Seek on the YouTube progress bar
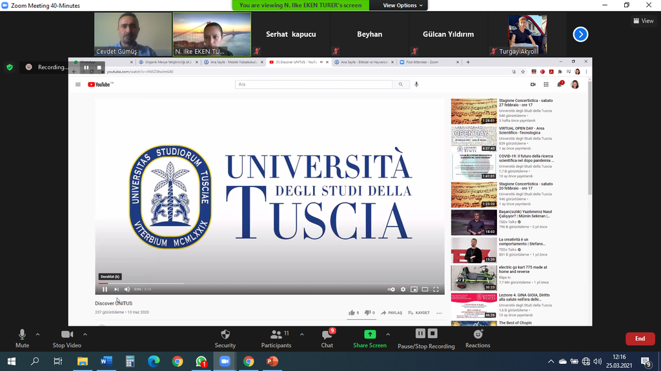 click(270, 283)
